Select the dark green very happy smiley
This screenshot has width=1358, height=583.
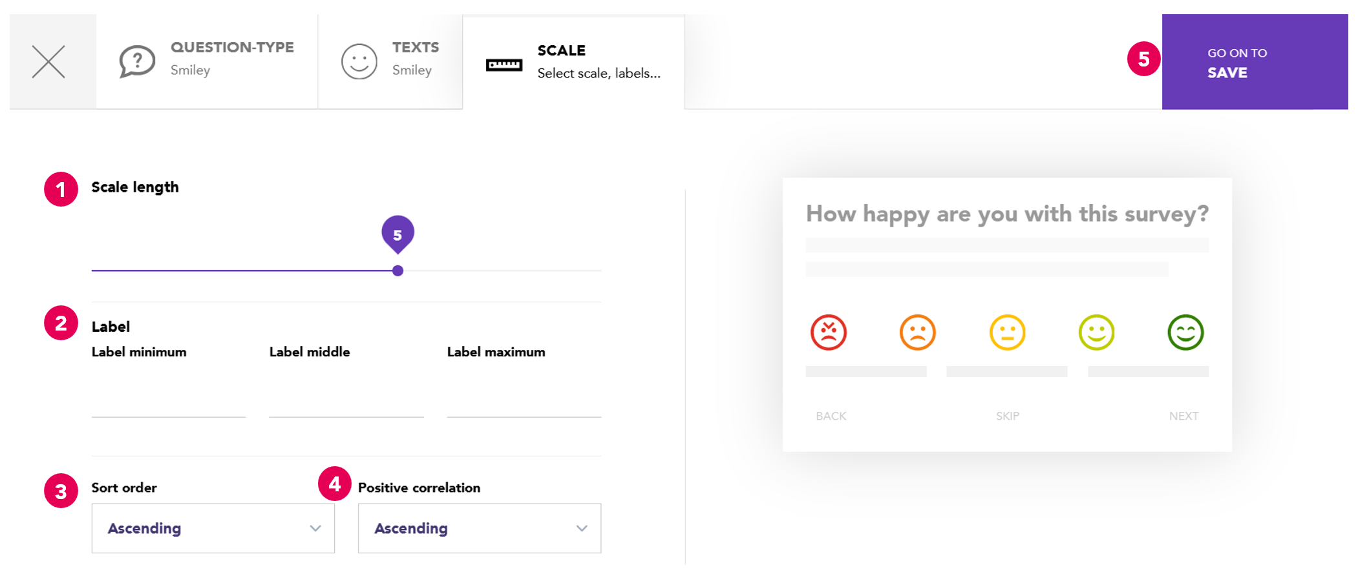1186,332
